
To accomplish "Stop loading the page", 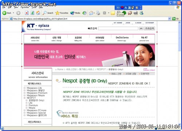I will 27,13.
